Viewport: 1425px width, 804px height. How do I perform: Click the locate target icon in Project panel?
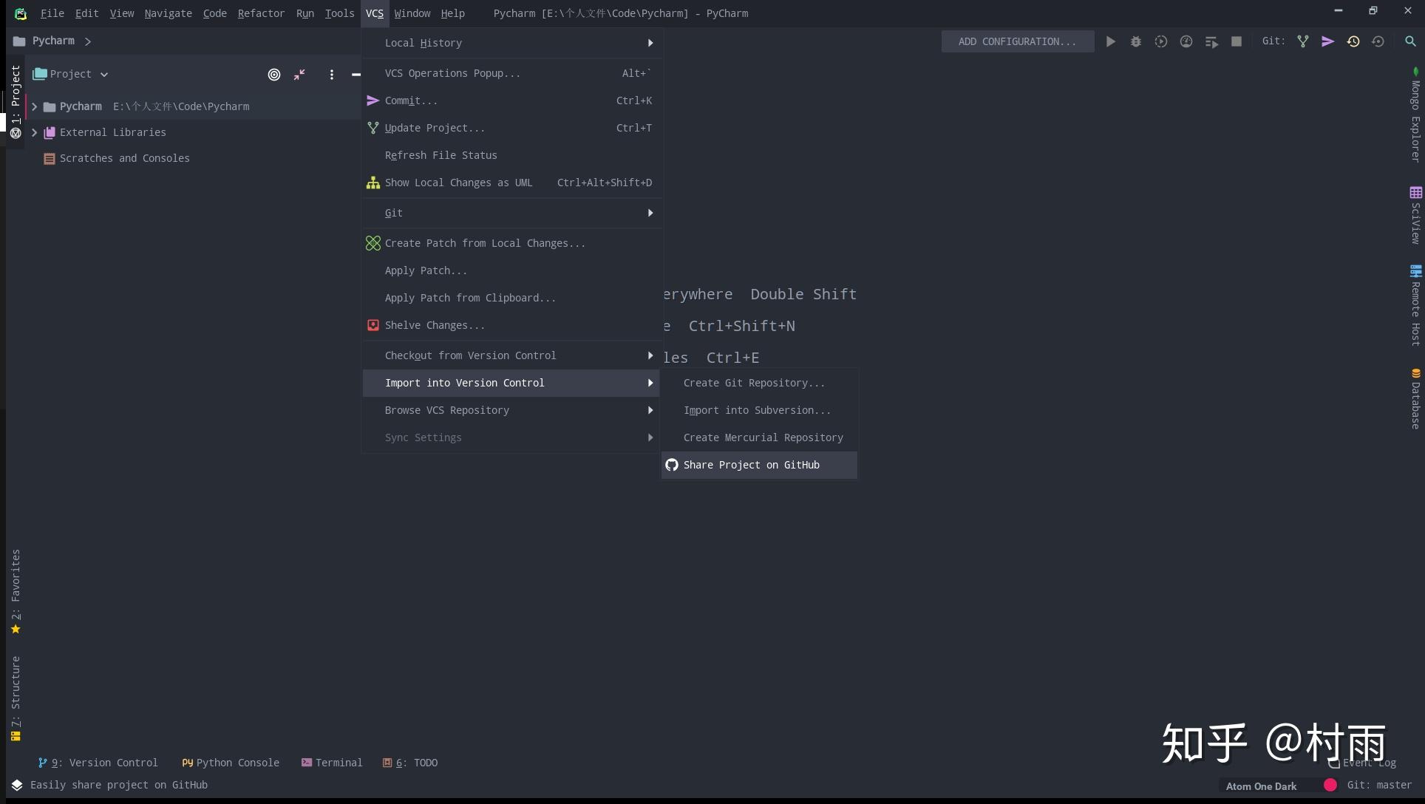point(274,75)
